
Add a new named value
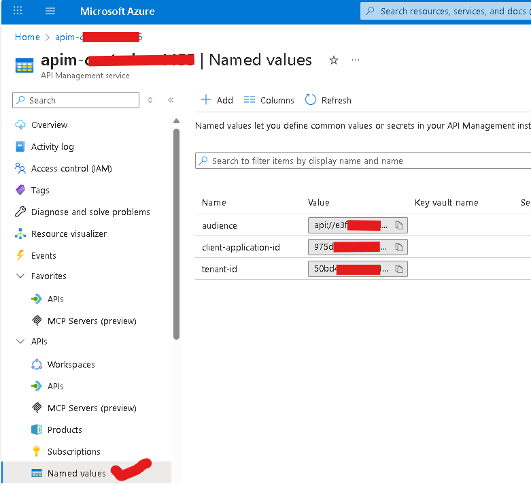[x=217, y=100]
